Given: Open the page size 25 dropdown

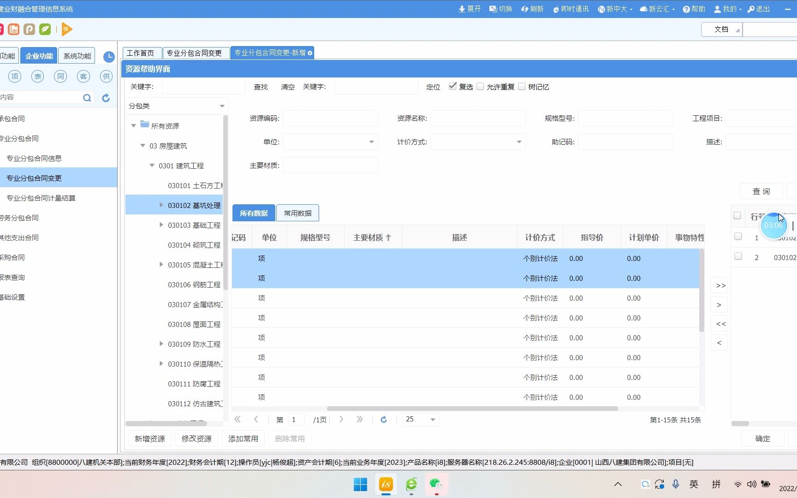Looking at the screenshot, I should (433, 420).
